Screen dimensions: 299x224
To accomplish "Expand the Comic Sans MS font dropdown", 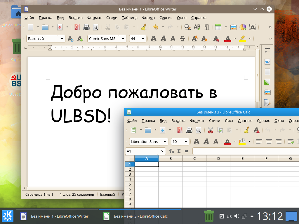I will coord(123,39).
